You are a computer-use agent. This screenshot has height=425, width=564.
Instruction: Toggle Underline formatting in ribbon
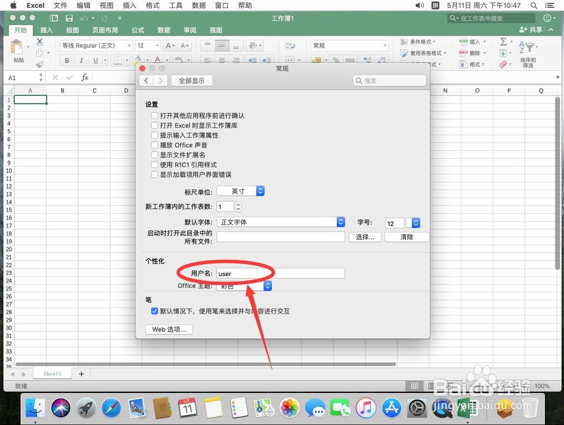point(95,60)
